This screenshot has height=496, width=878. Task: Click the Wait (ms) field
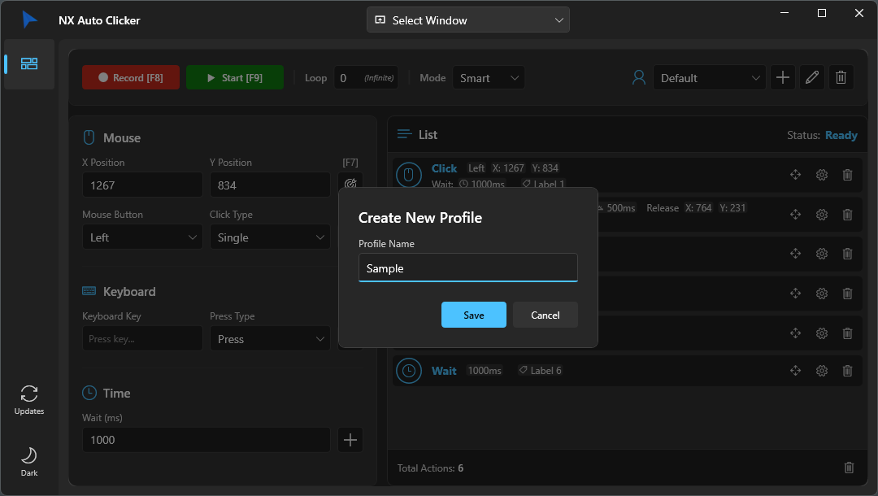206,439
